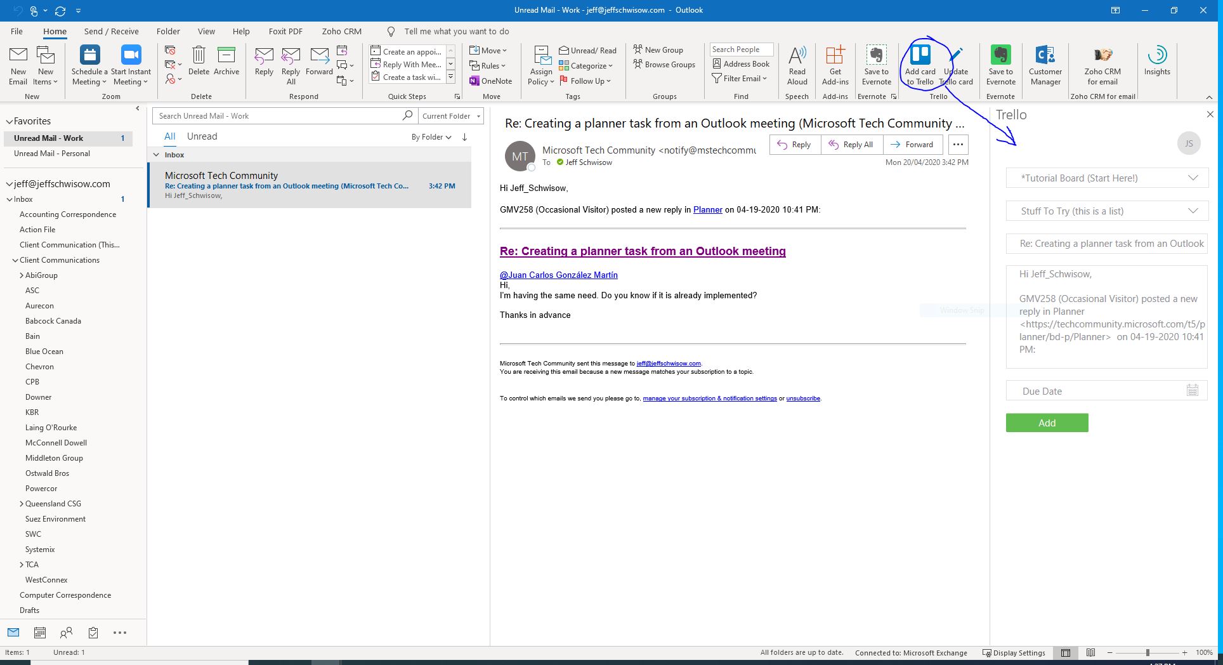Select the Unread message filter tab
Viewport: 1223px width, 665px height.
[202, 136]
